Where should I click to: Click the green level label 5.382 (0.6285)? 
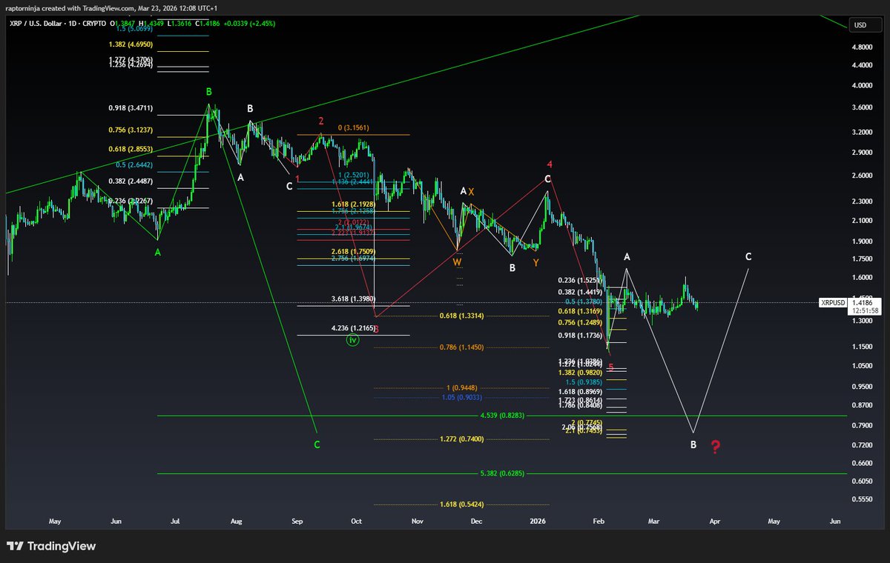(x=501, y=473)
